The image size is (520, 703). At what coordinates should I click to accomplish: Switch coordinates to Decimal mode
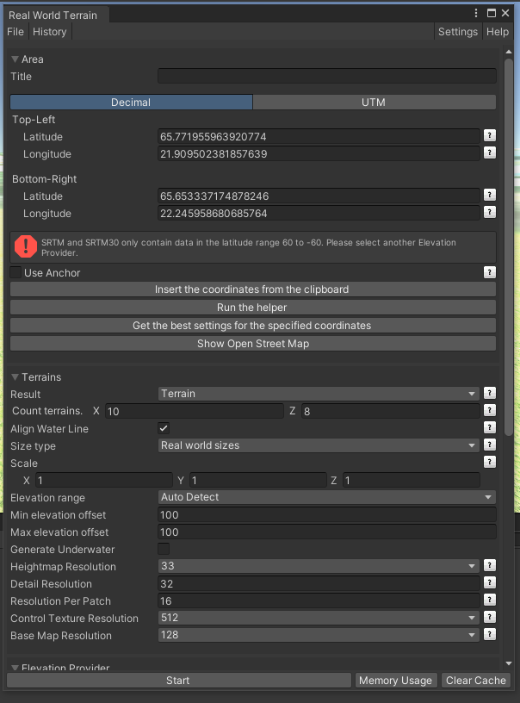(x=131, y=103)
